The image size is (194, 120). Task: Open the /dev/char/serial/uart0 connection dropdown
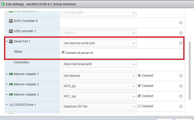pos(99,64)
